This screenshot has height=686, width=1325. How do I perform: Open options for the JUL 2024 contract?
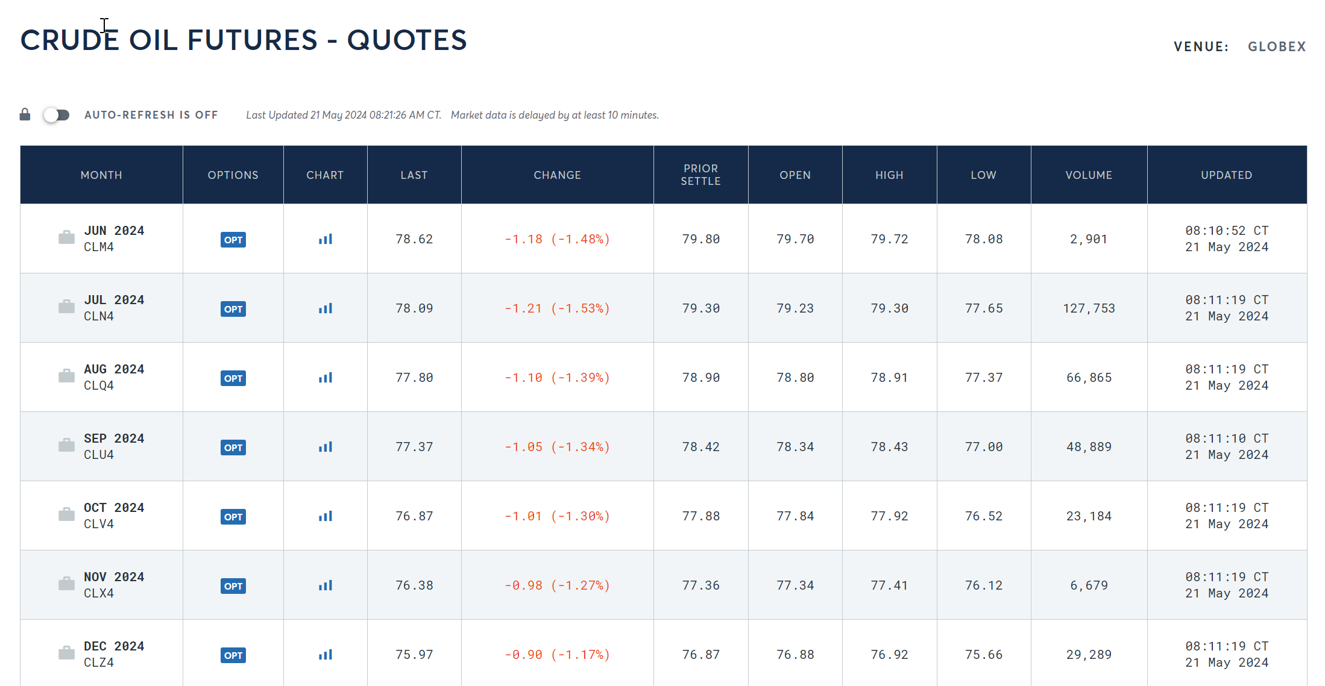coord(233,309)
